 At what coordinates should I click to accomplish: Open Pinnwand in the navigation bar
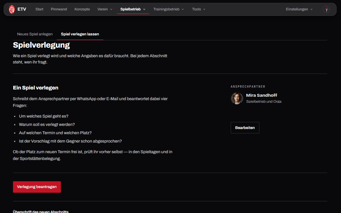(x=59, y=9)
